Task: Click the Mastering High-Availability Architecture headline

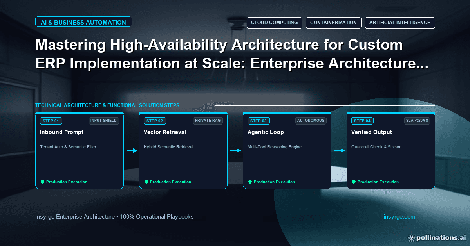Action: (x=232, y=54)
